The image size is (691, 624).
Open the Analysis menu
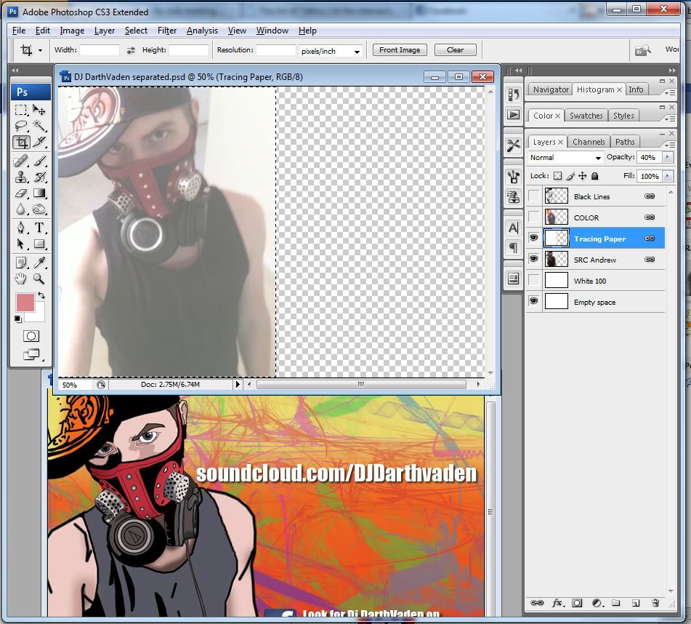[x=202, y=31]
